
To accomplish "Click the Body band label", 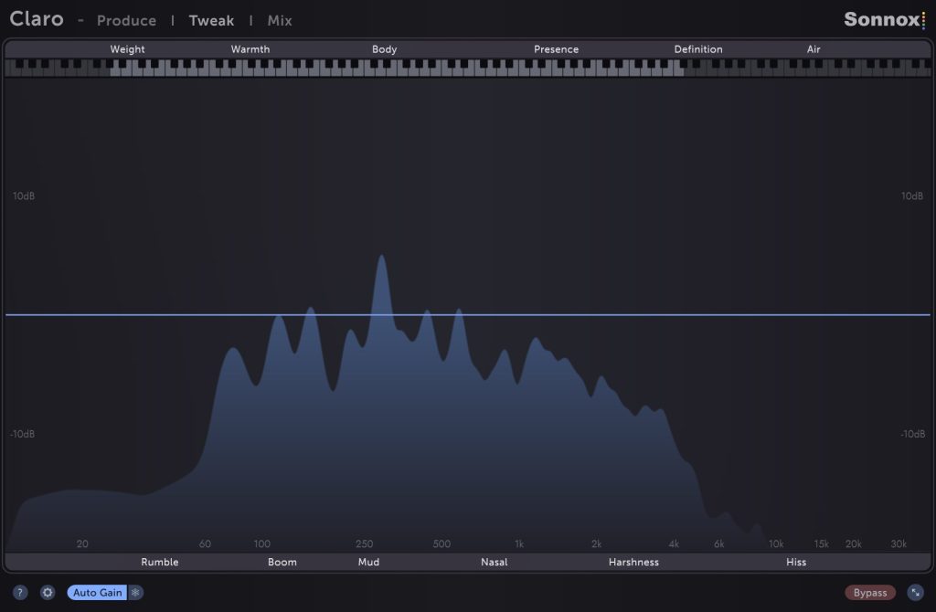I will [x=384, y=49].
